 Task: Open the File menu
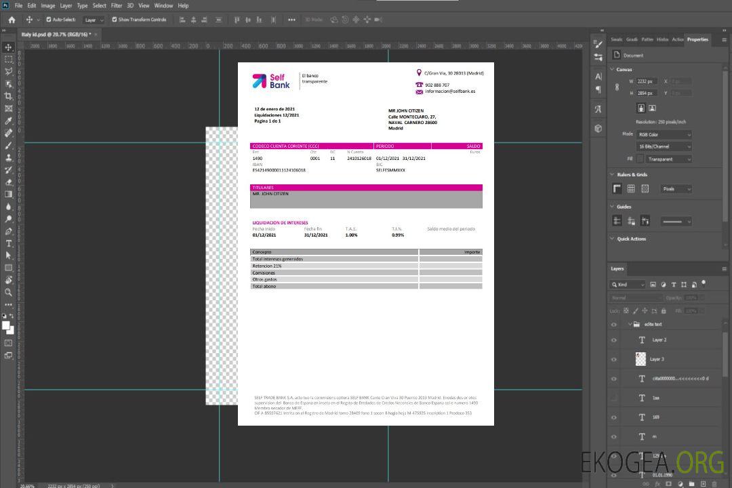coord(19,5)
